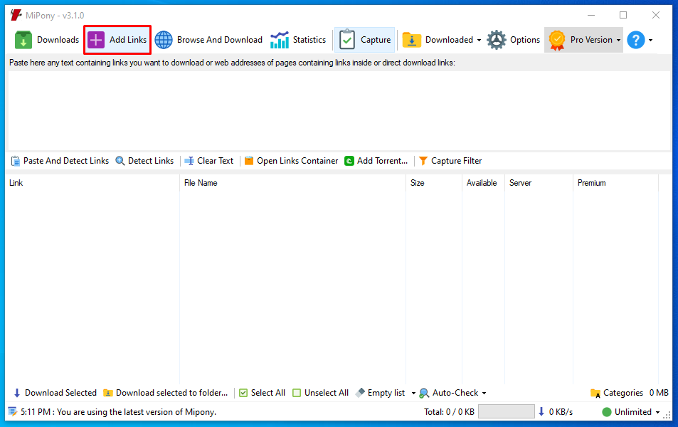
Task: Open the Capture Filter funnel
Action: point(450,161)
